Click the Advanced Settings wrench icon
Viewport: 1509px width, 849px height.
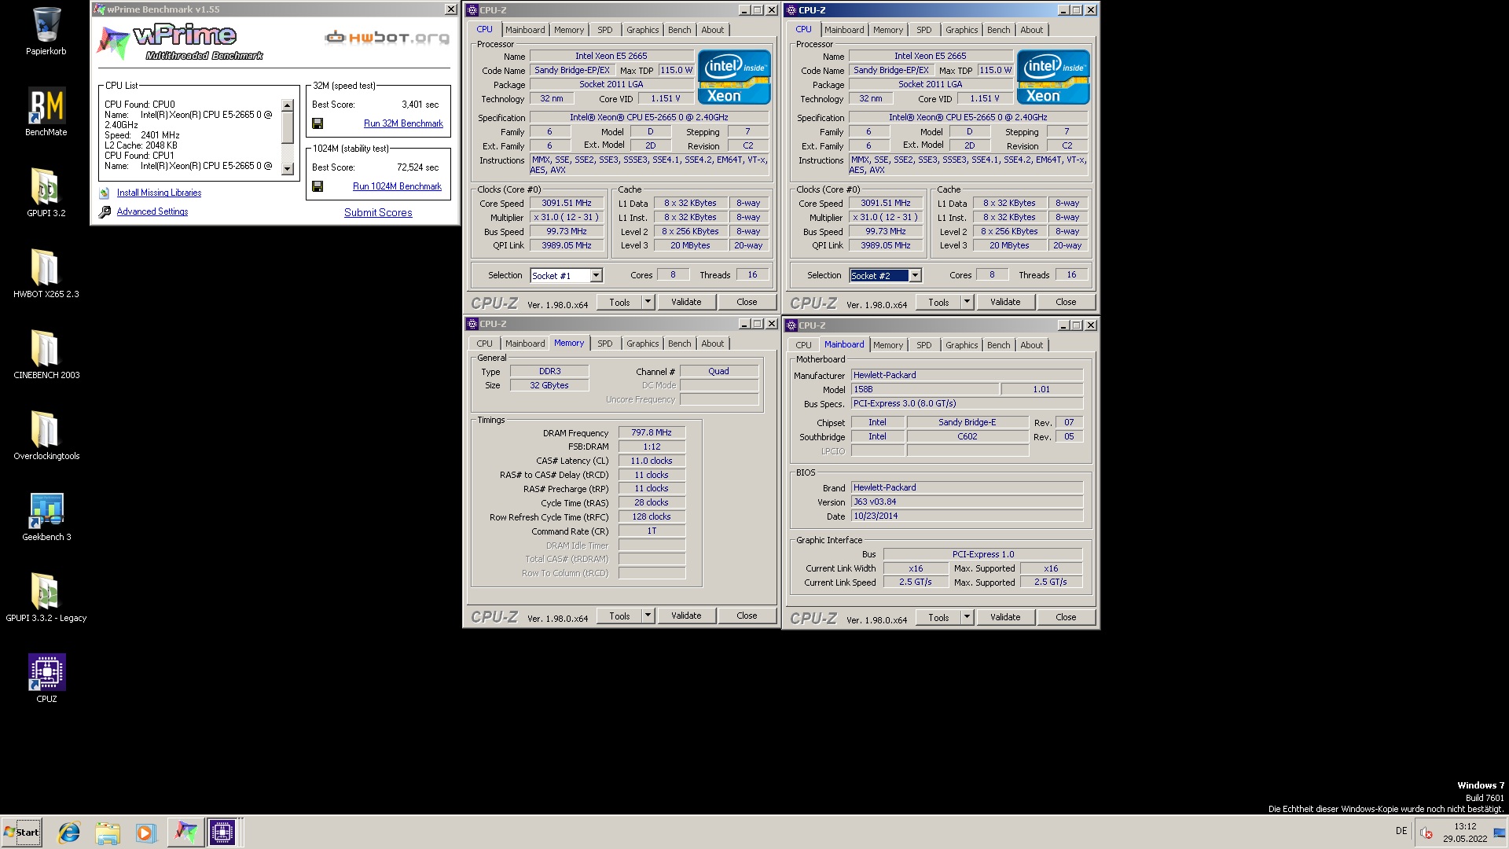[105, 211]
